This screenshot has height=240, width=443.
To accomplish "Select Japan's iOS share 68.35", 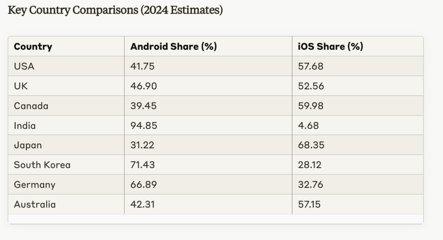I will coord(311,146).
